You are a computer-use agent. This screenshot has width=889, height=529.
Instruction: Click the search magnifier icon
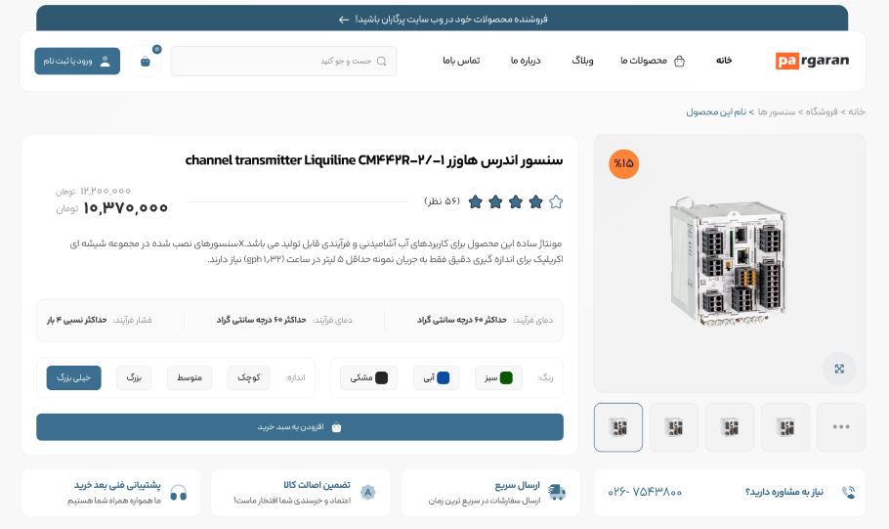(382, 62)
